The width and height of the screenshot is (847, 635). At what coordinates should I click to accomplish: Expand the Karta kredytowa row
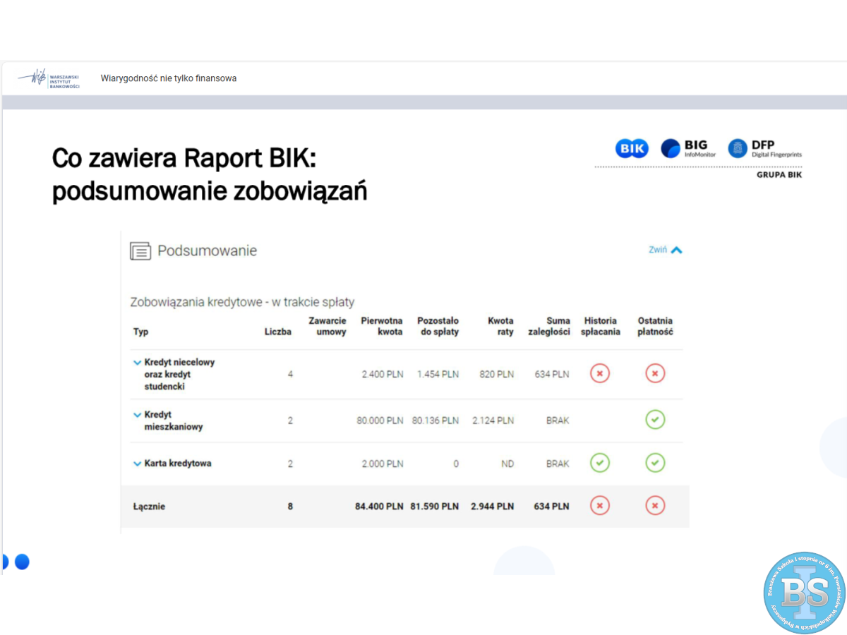point(138,464)
